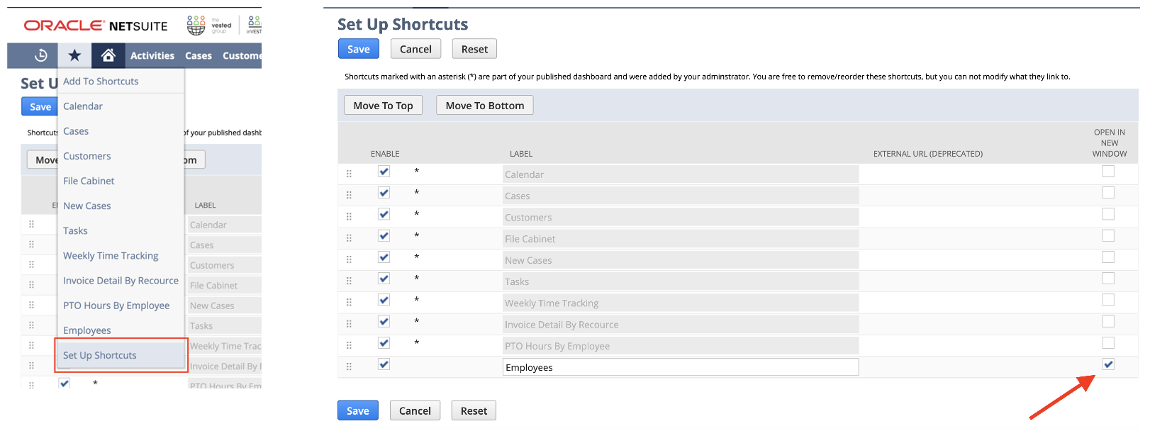This screenshot has height=431, width=1150.
Task: Grab the drag handle beside the Calendar label field
Action: point(349,174)
